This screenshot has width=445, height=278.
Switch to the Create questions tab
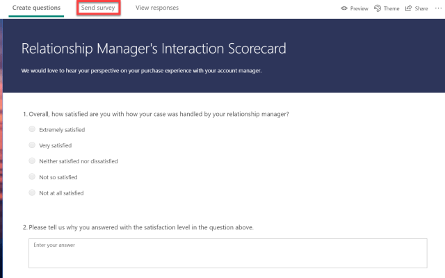pos(36,8)
